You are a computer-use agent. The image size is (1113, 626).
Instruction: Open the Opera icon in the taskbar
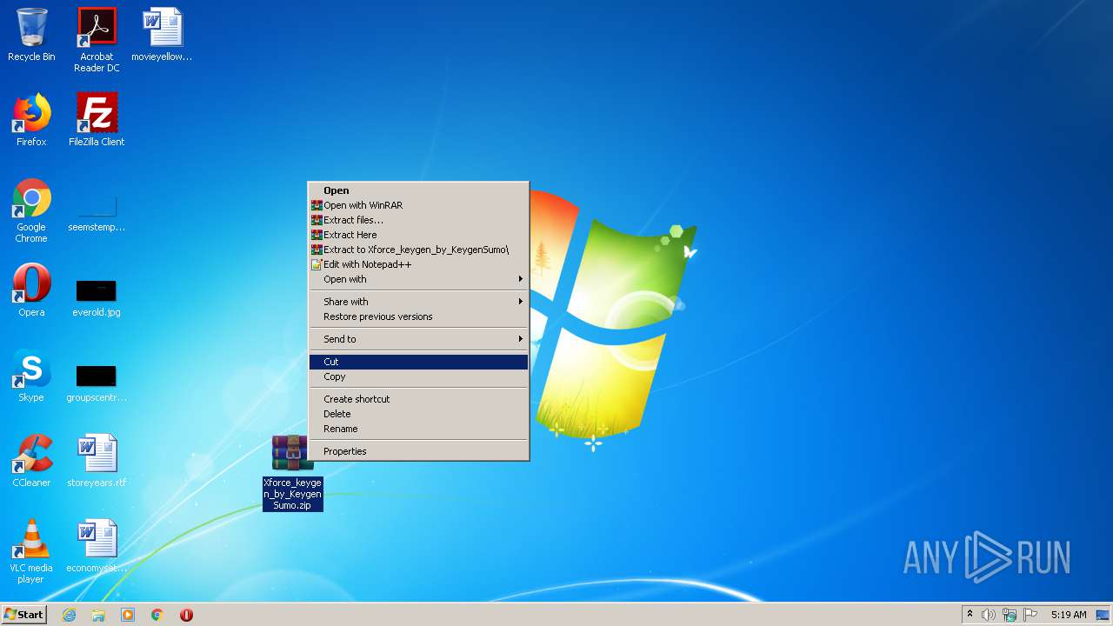186,615
